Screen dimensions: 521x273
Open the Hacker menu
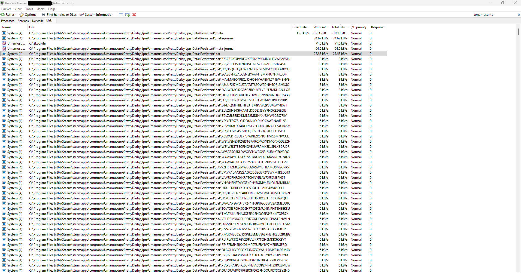coord(6,9)
